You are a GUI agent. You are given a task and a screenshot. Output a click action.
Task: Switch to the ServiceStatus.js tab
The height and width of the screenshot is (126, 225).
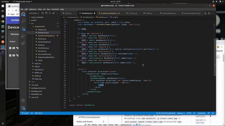(x=169, y=13)
